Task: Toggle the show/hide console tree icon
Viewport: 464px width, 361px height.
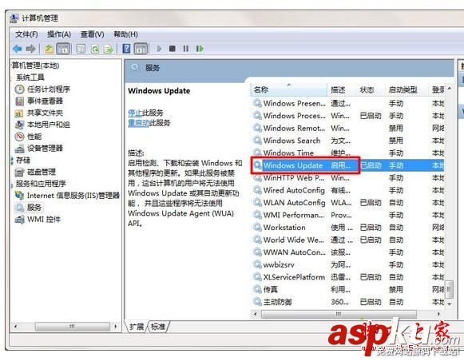Action: (x=63, y=49)
